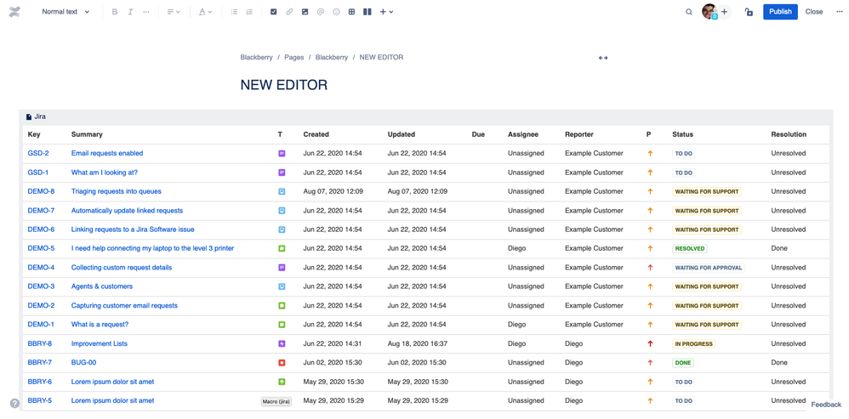The image size is (849, 419).
Task: Insert a bullet list
Action: tap(234, 11)
